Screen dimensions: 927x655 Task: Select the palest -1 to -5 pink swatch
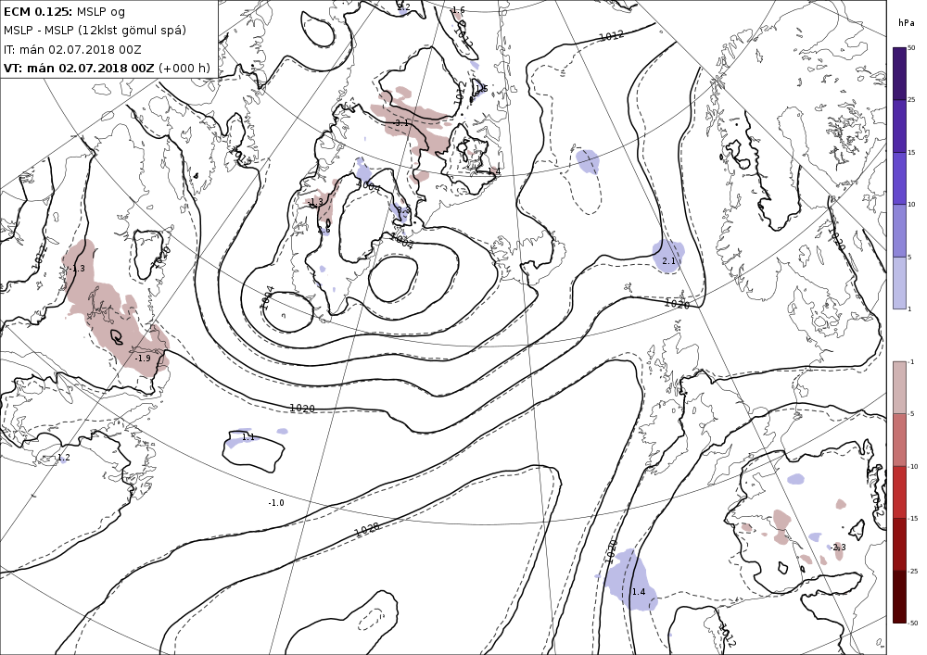click(900, 387)
